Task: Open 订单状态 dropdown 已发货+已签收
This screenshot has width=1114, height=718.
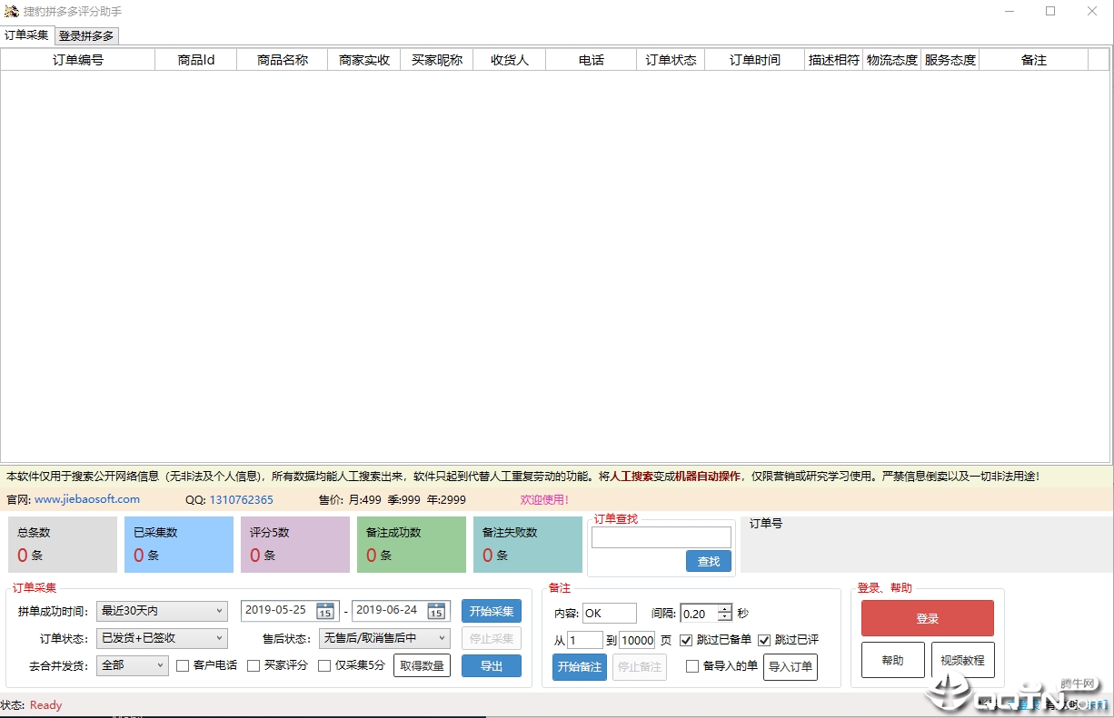Action: [162, 638]
